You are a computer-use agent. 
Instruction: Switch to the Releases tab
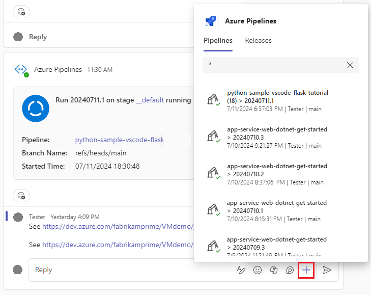pyautogui.click(x=258, y=41)
